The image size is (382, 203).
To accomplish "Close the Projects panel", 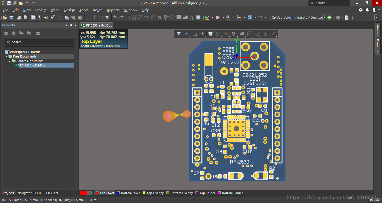I will tap(75, 25).
